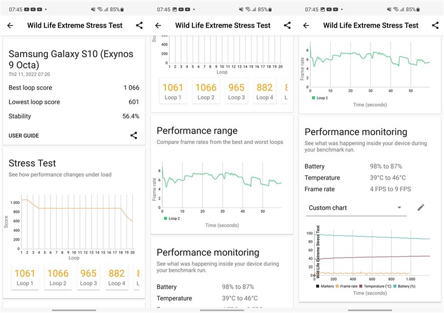Screen dimensions: 444x313
Task: Select Loop 2 card in middle screen
Action: click(206, 91)
